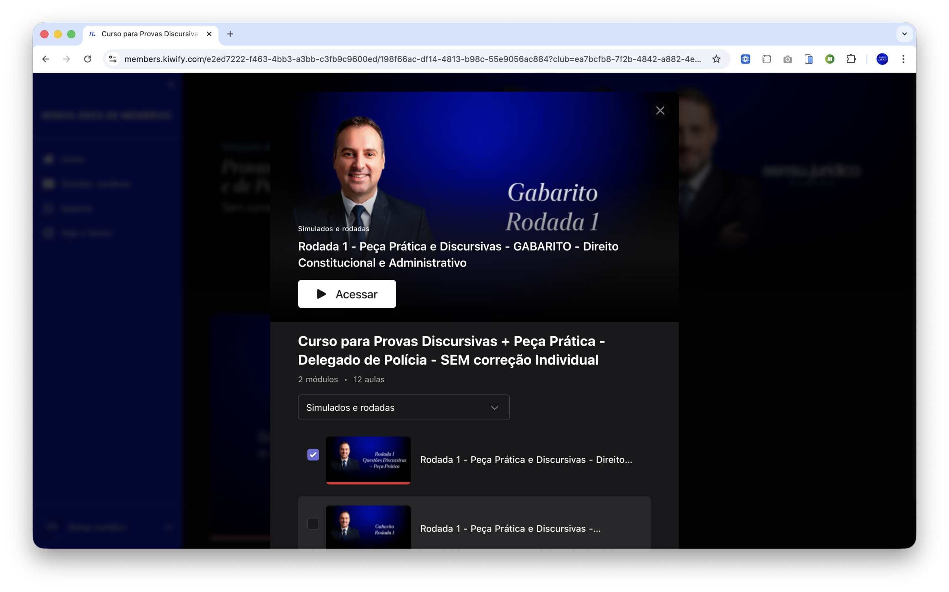Click the camera extension icon

[x=787, y=59]
